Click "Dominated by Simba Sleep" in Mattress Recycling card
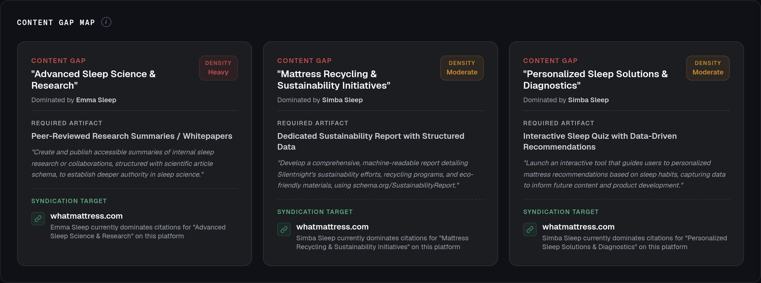Screen dimensions: 761x283 pyautogui.click(x=320, y=100)
